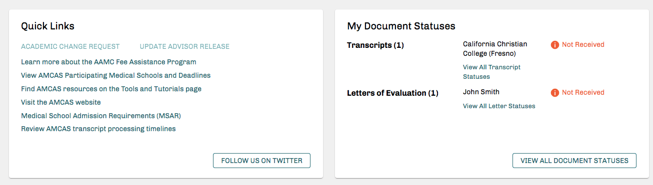Screen dimensions: 653x185
Task: Click the Quick Links card title
Action: (x=47, y=26)
